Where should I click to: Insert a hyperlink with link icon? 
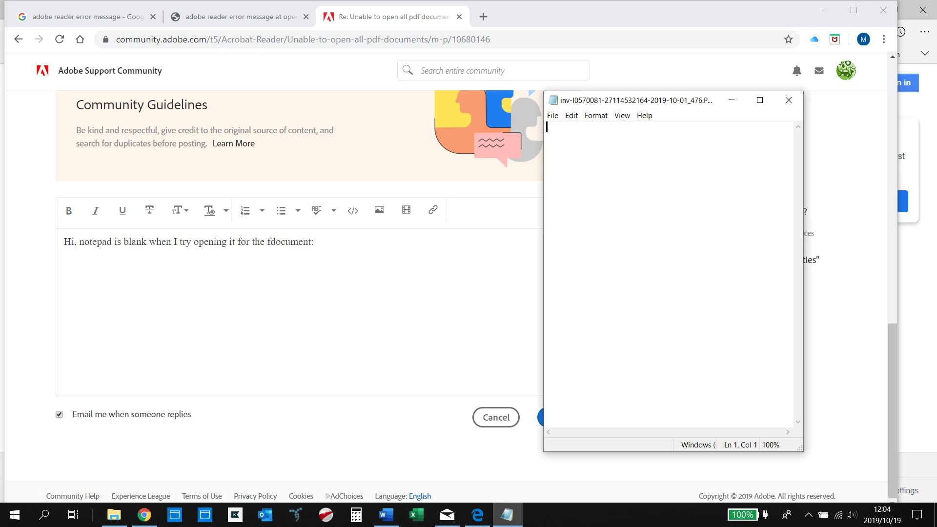(x=433, y=210)
